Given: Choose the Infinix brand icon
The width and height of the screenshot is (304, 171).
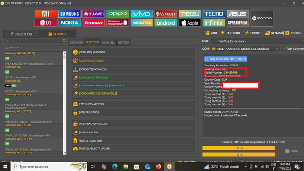Looking at the screenshot, I should click(214, 23).
